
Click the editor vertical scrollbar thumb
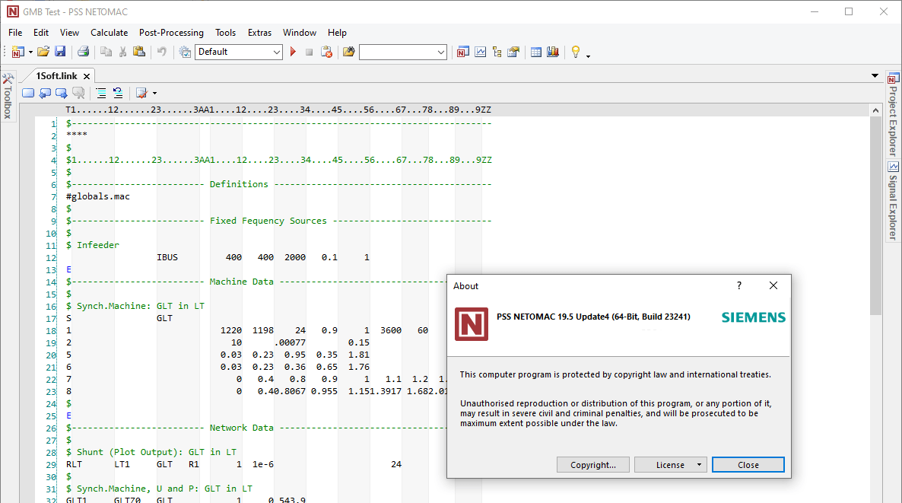point(875,215)
